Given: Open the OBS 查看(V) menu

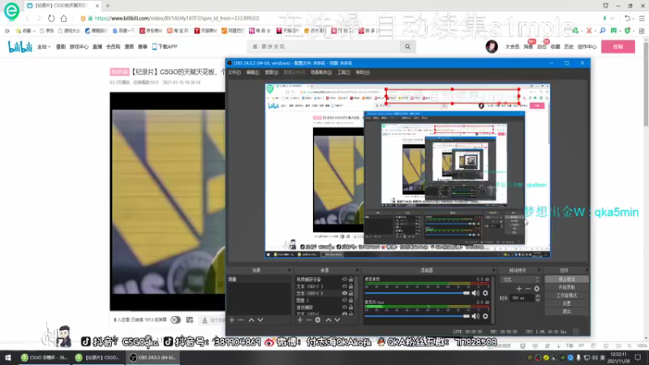Looking at the screenshot, I should (x=272, y=72).
